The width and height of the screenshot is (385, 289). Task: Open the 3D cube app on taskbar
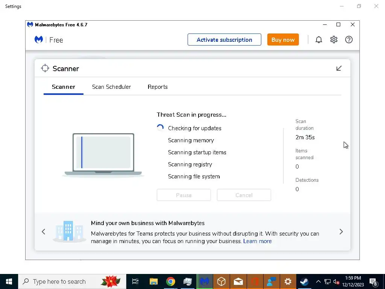click(221, 281)
